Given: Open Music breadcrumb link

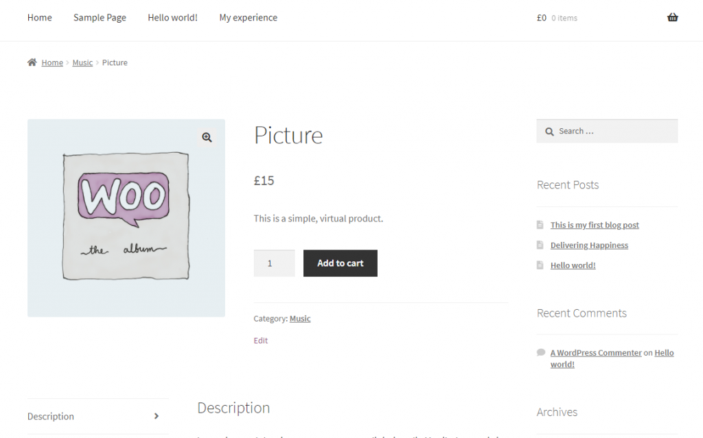Looking at the screenshot, I should tap(82, 62).
